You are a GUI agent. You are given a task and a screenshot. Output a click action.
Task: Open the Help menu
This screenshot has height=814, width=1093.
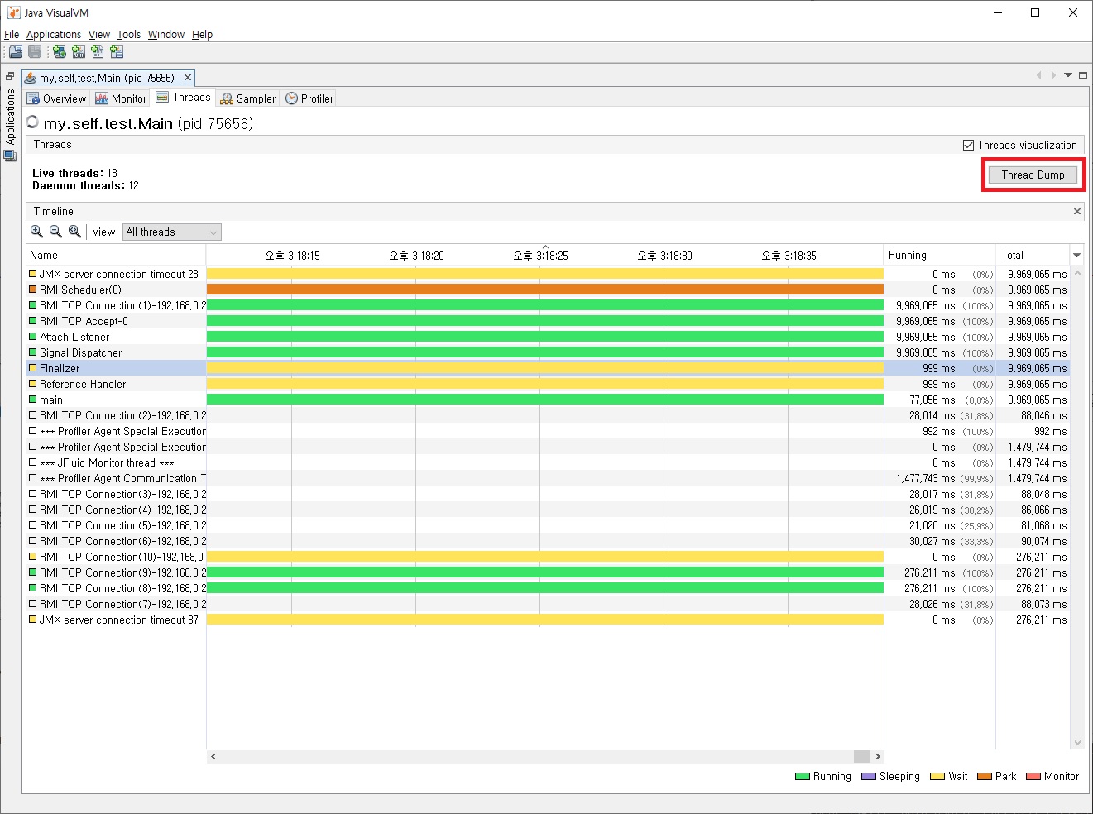pos(202,35)
